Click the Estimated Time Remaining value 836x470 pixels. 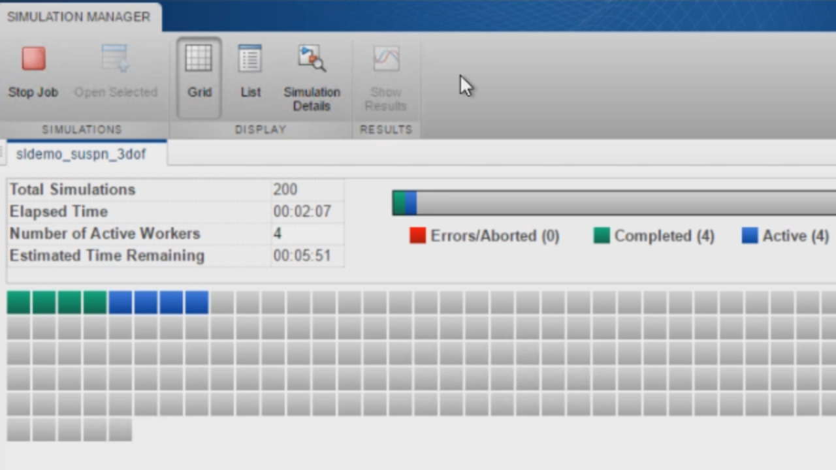click(x=302, y=255)
